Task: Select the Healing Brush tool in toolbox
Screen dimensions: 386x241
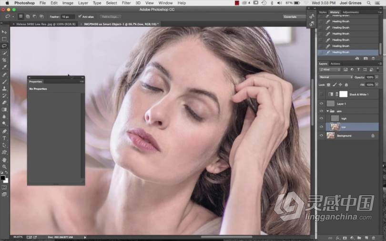Action: (x=4, y=74)
